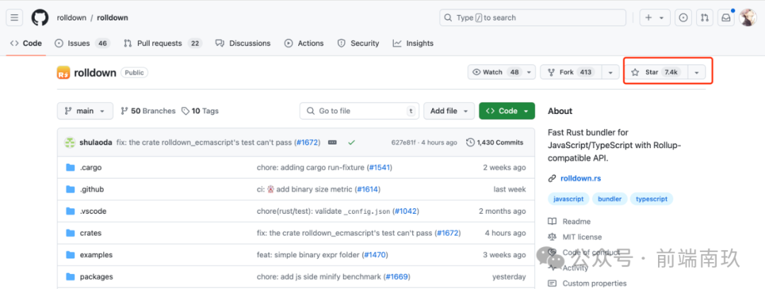Open #1672 link in the crates row

(x=448, y=233)
